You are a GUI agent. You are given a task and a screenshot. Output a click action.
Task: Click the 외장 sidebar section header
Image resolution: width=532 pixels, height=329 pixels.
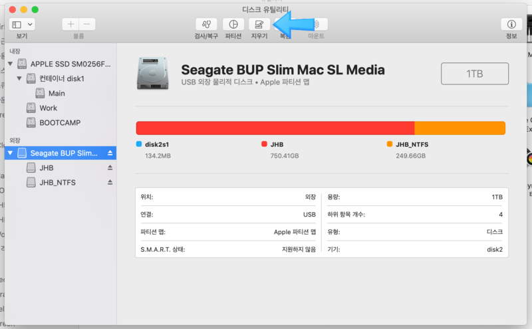[x=15, y=140]
